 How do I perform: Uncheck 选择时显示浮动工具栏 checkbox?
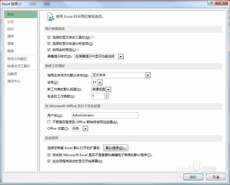(x=49, y=38)
